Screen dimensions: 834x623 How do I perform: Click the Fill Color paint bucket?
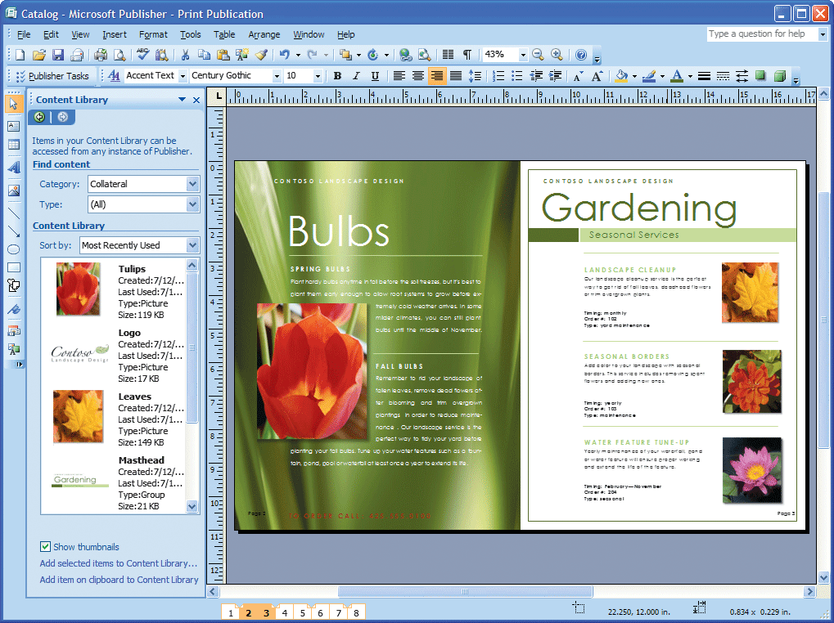pos(621,76)
